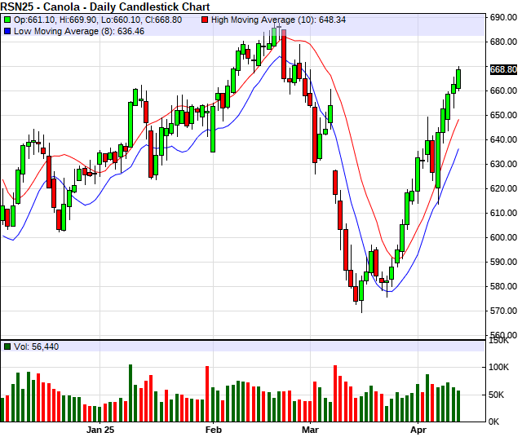Select the Apr date axis label
The height and width of the screenshot is (437, 522).
(x=418, y=429)
